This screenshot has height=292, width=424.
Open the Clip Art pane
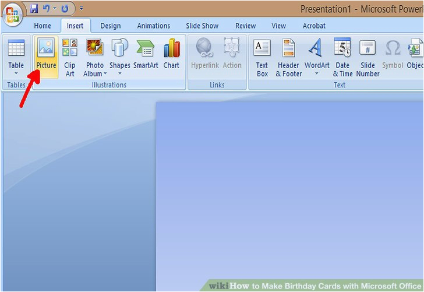tap(70, 57)
